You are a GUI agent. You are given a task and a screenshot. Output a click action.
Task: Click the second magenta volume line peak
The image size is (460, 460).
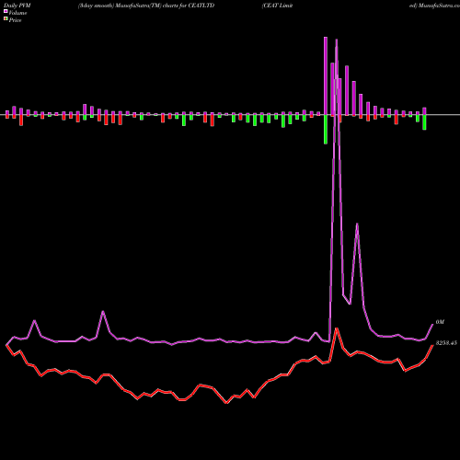(x=357, y=224)
